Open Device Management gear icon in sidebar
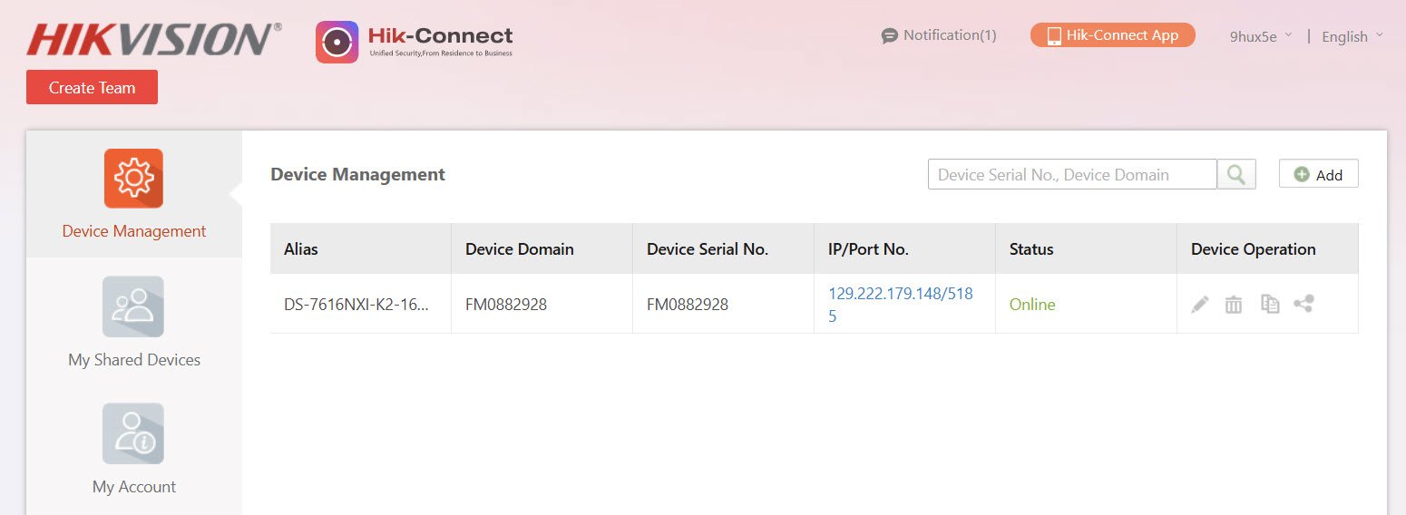 point(133,179)
